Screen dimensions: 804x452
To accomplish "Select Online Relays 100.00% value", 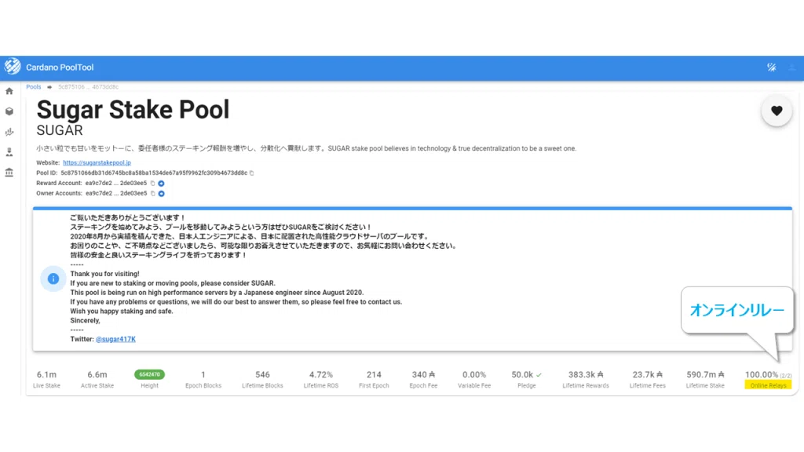I will tap(762, 374).
